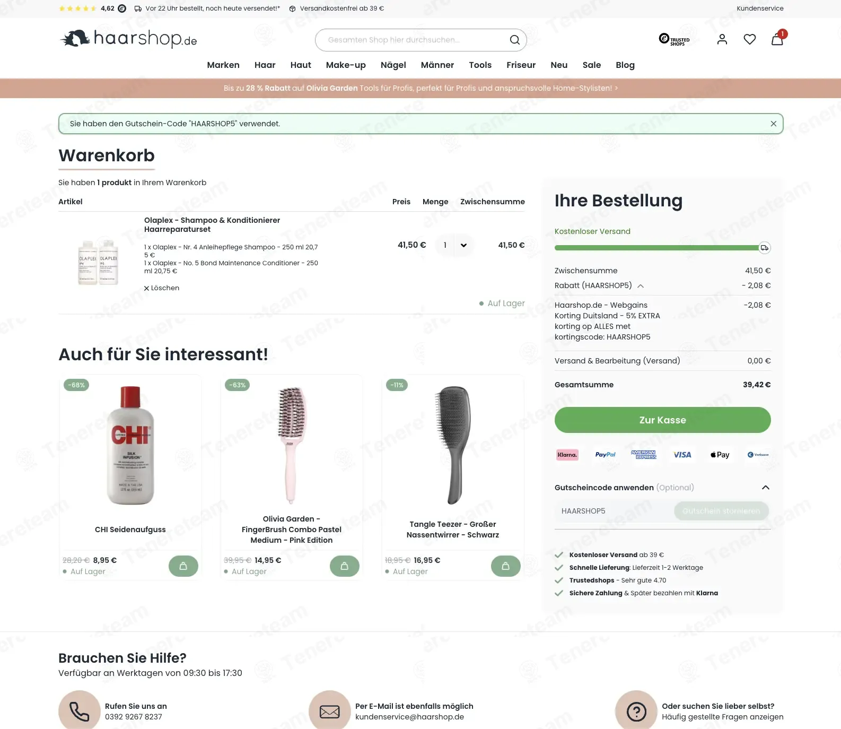Add CHI Seidenaufguss to cart
The width and height of the screenshot is (841, 729).
pyautogui.click(x=183, y=566)
